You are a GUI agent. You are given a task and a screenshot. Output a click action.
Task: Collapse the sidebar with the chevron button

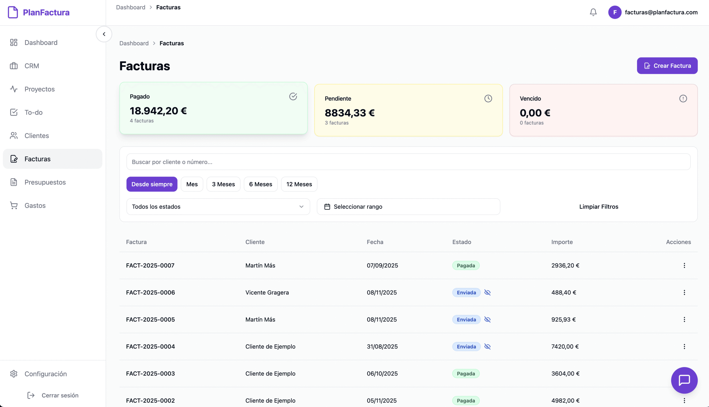(104, 34)
